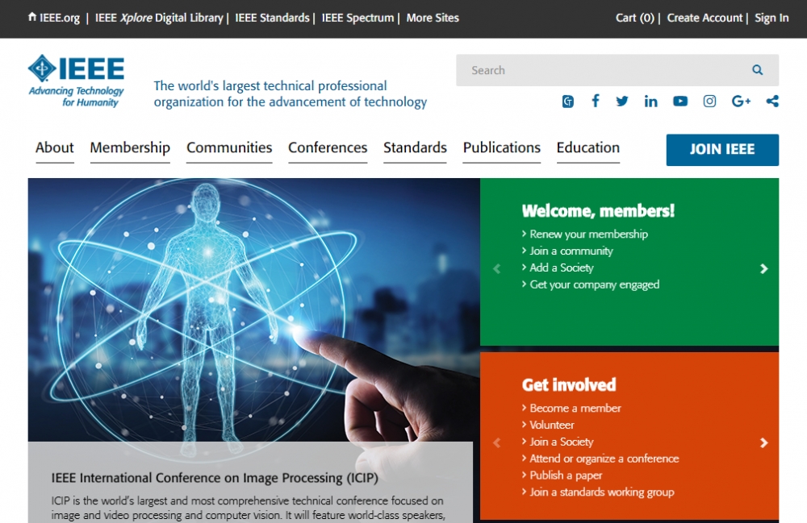Image resolution: width=807 pixels, height=523 pixels.
Task: Open IEEE Instagram page icon
Action: tap(709, 101)
